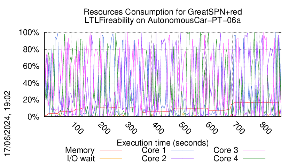
Task: Click the '40%' y-axis label
Action: point(31,83)
